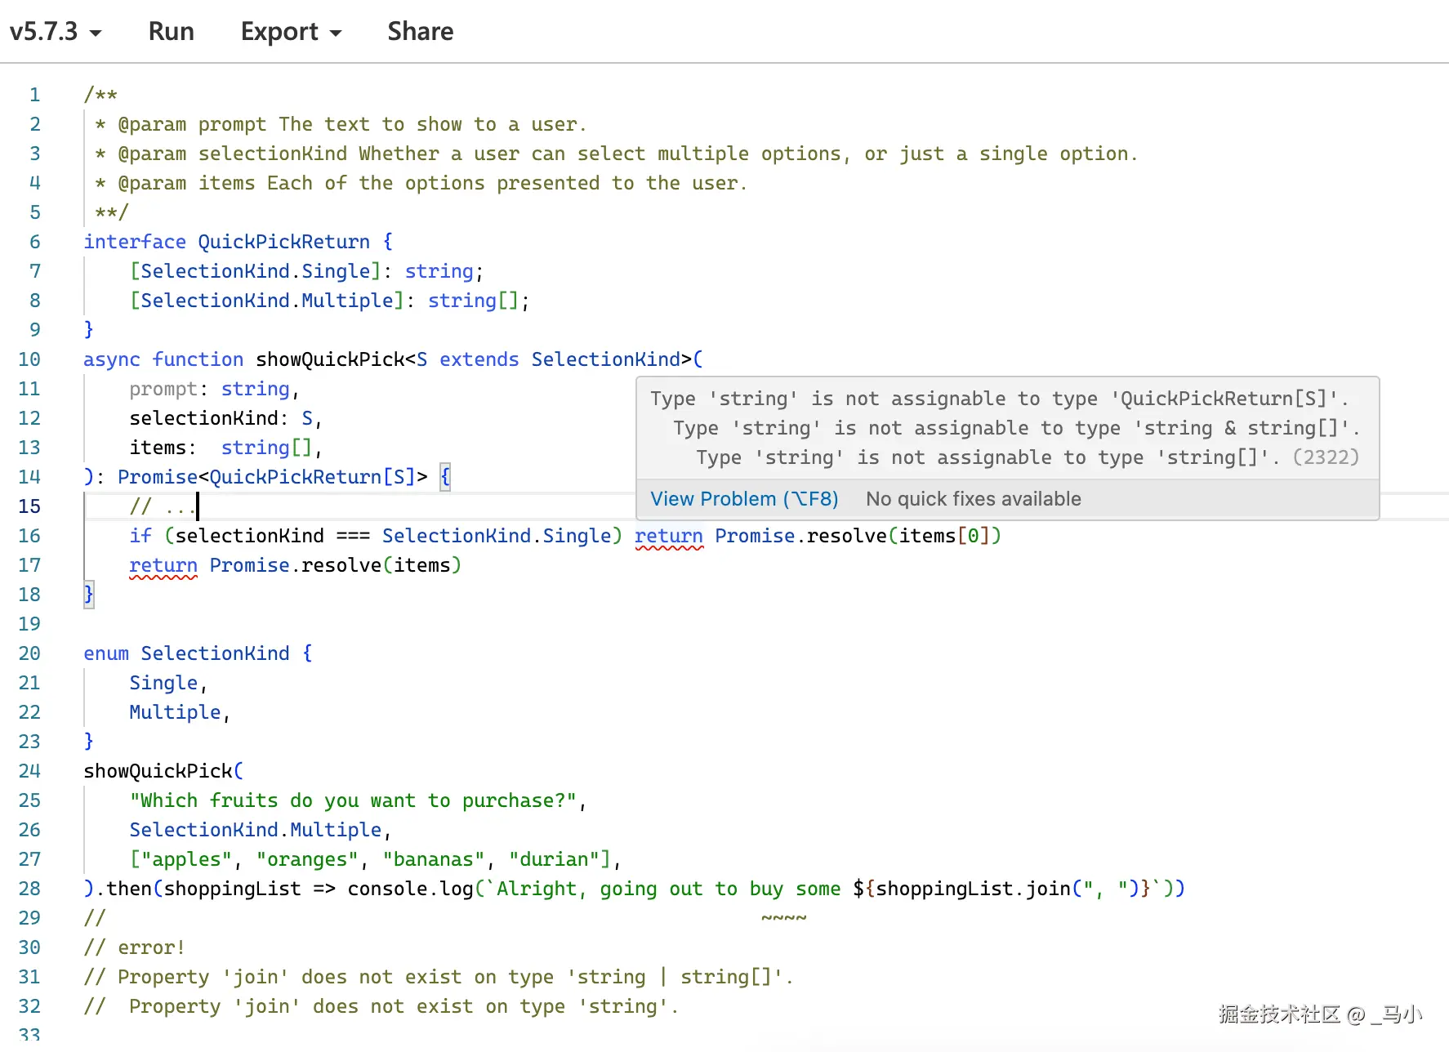This screenshot has height=1052, width=1449.
Task: Click the SelectionKind.Multiple argument on line 26
Action: click(255, 830)
